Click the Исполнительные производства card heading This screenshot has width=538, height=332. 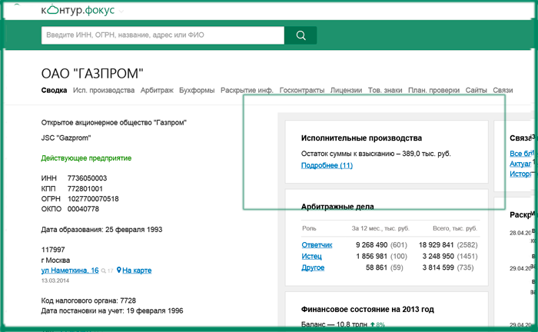361,138
